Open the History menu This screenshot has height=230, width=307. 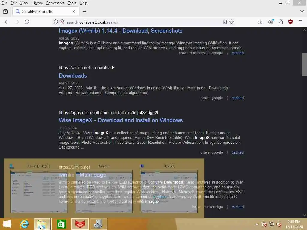pos(37,3)
